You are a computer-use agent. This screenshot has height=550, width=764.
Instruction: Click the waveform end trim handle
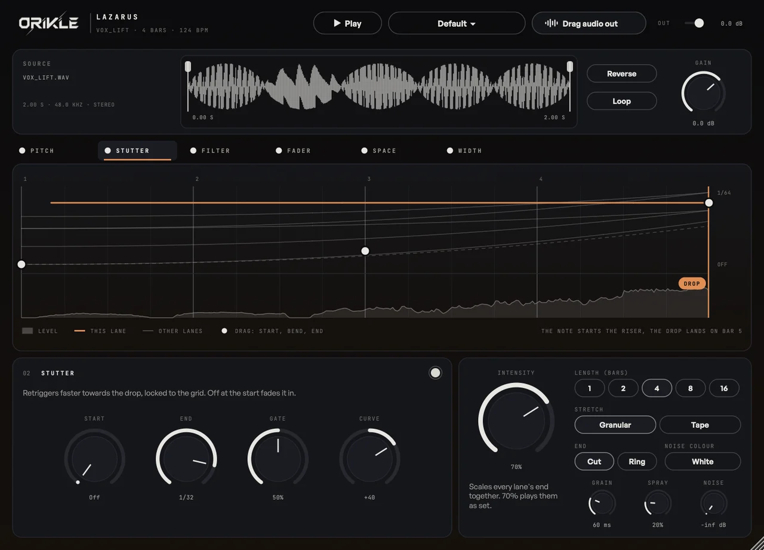pyautogui.click(x=570, y=66)
